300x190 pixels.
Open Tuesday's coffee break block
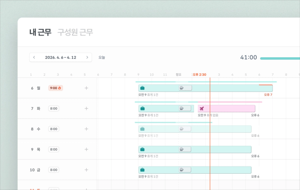[x=185, y=108]
